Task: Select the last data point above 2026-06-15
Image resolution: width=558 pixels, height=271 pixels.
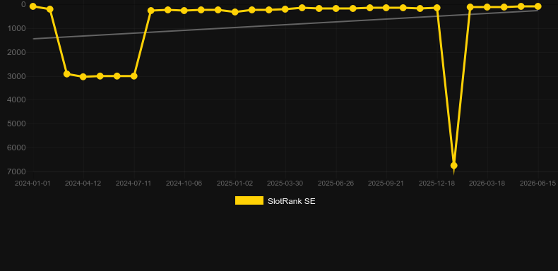Action: (x=538, y=6)
